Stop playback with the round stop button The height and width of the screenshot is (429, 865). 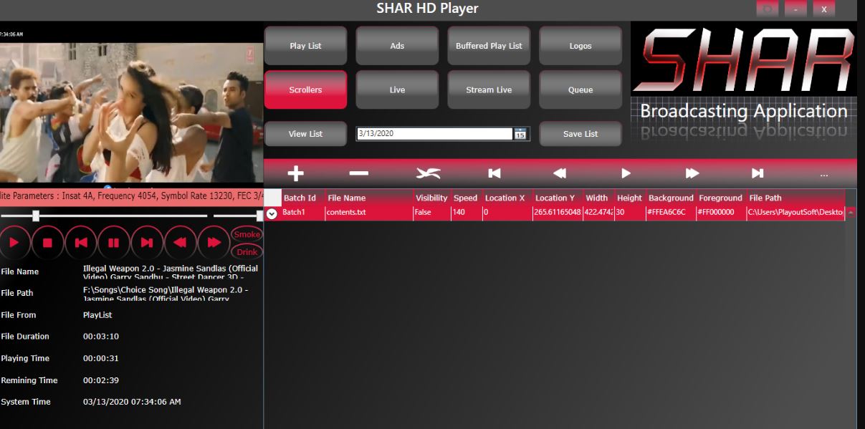coord(47,243)
